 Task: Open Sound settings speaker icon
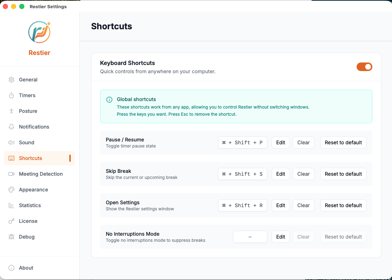[11, 142]
